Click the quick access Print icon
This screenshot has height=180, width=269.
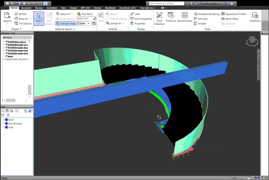pos(24,3)
